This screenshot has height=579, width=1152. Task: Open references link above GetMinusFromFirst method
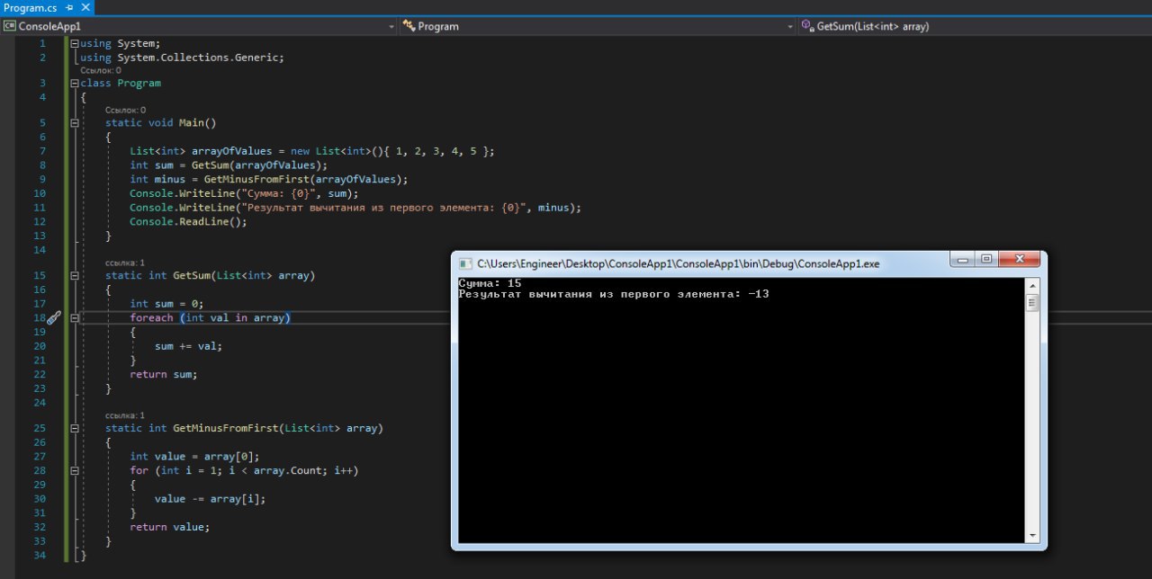[124, 415]
